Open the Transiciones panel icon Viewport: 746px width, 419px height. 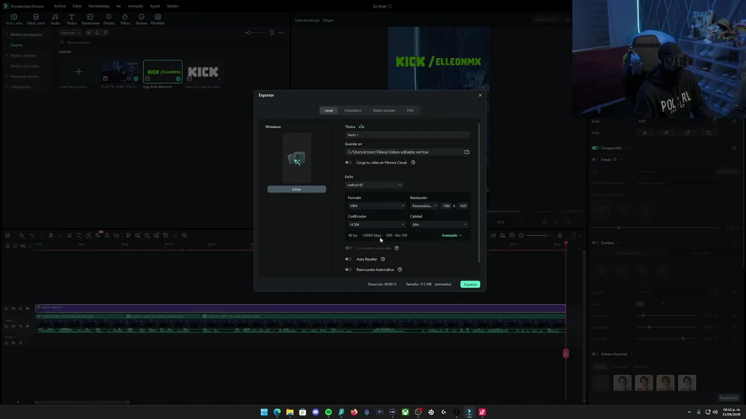(90, 19)
